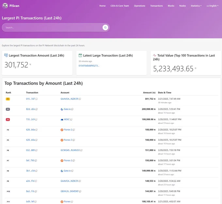Screen dimensions: 222x204
Task: Copy transaction hash a34...f7d
Action: click(x=36, y=181)
